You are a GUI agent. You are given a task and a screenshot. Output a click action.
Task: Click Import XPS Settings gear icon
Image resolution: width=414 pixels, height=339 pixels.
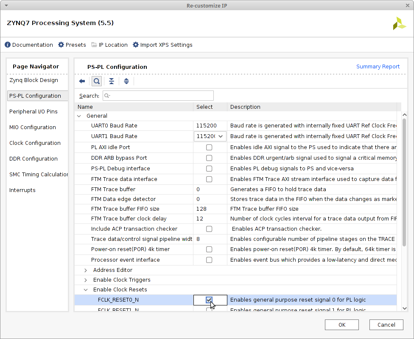point(136,45)
